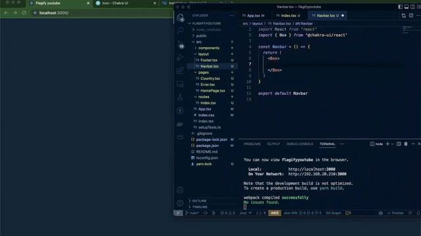Create a new terminal with the plus icon
This screenshot has height=236, width=421.
point(387,144)
